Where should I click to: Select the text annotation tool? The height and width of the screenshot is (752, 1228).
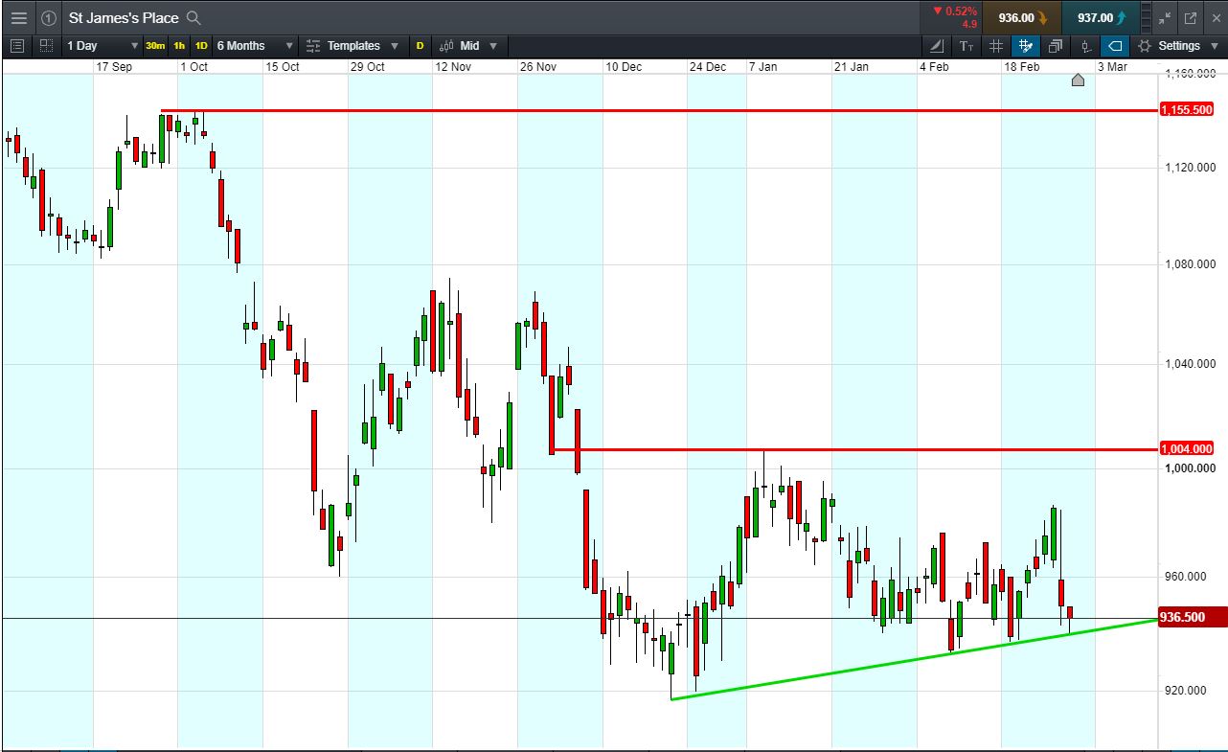966,45
